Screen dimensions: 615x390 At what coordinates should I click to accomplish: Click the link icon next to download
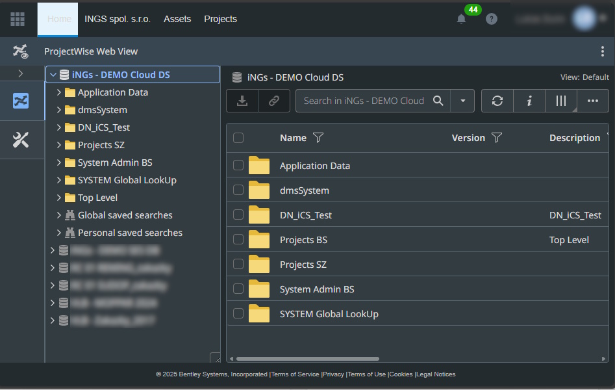(273, 100)
